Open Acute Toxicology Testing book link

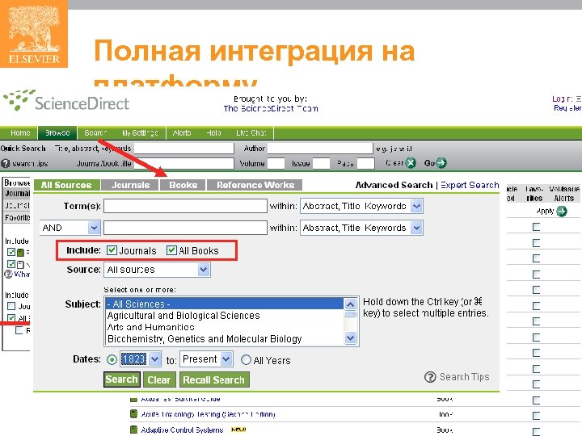(208, 414)
